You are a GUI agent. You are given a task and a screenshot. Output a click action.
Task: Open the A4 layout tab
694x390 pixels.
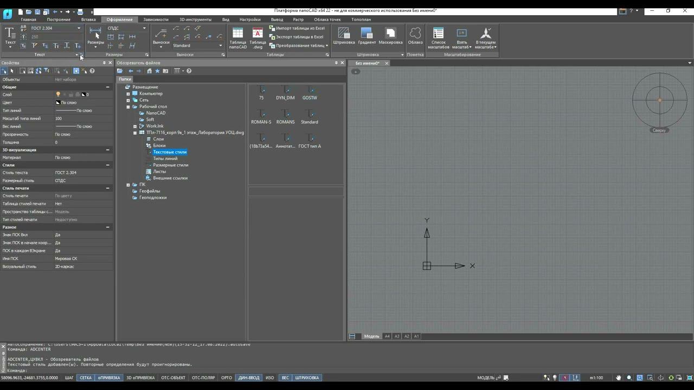[387, 336]
